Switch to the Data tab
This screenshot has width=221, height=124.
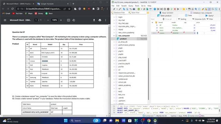click(x=189, y=15)
